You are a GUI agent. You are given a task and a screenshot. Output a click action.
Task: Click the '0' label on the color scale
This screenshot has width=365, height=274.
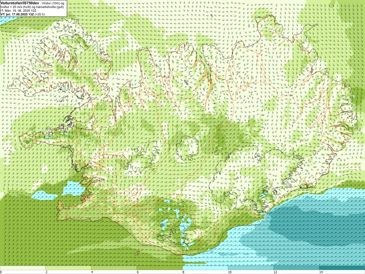pos(1,272)
